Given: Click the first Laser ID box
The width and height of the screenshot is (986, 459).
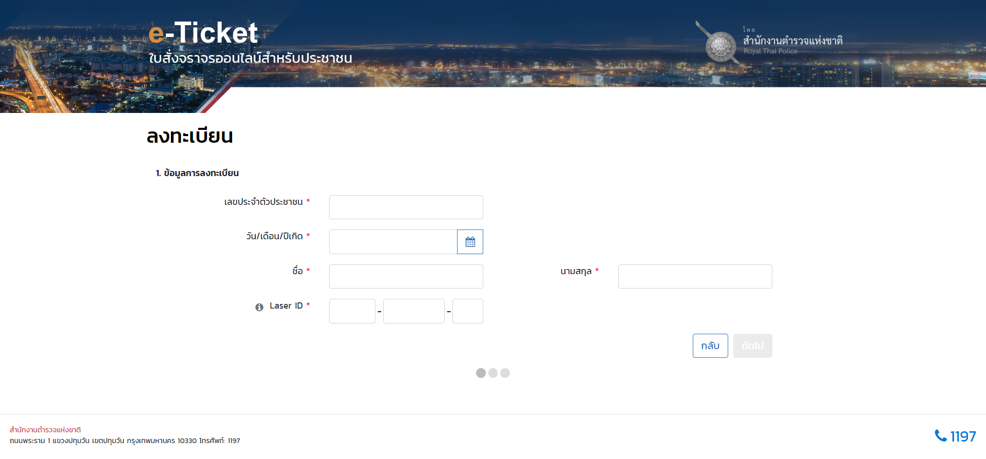Looking at the screenshot, I should pyautogui.click(x=352, y=311).
